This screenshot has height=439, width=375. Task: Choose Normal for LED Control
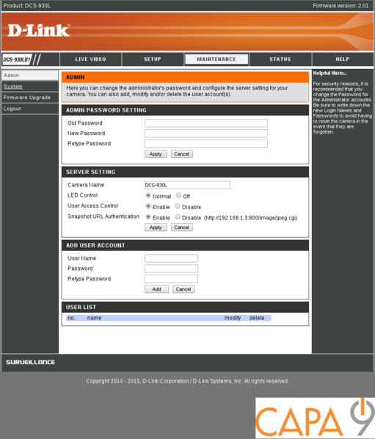(x=148, y=195)
